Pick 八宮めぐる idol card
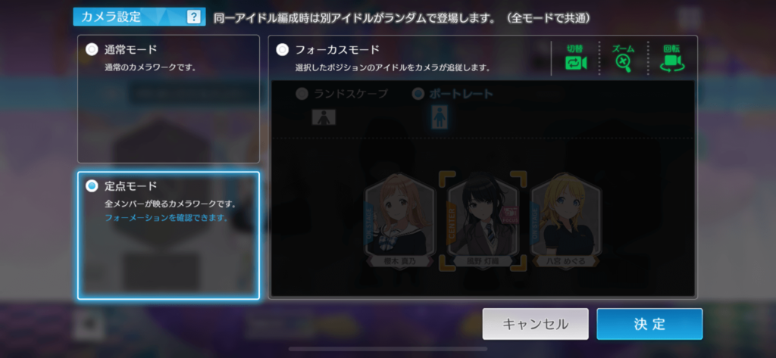Image resolution: width=776 pixels, height=358 pixels. 565,220
